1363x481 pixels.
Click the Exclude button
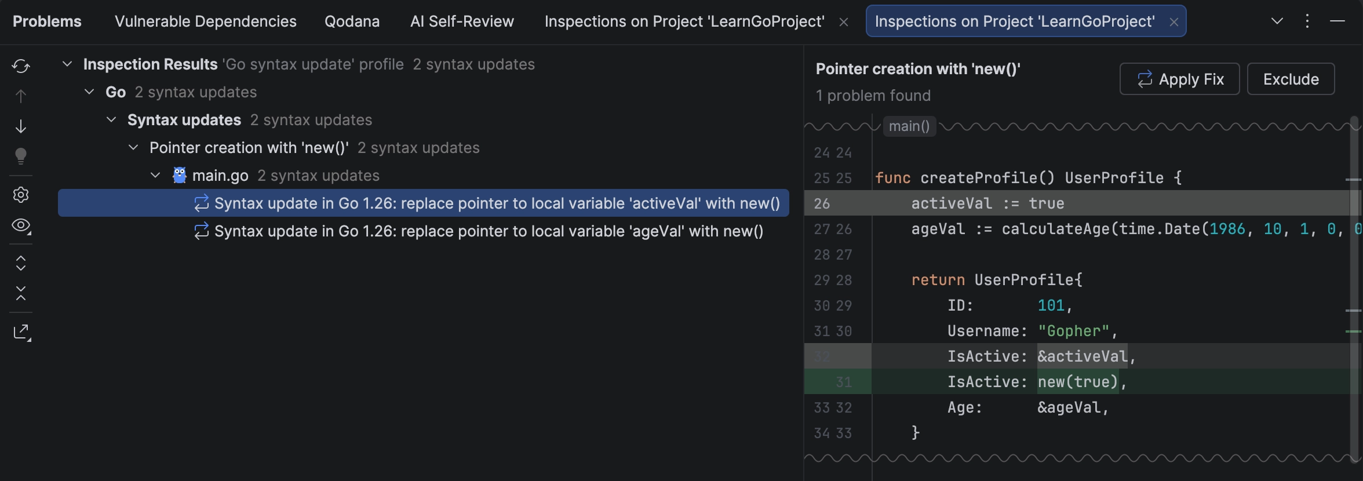(1291, 79)
